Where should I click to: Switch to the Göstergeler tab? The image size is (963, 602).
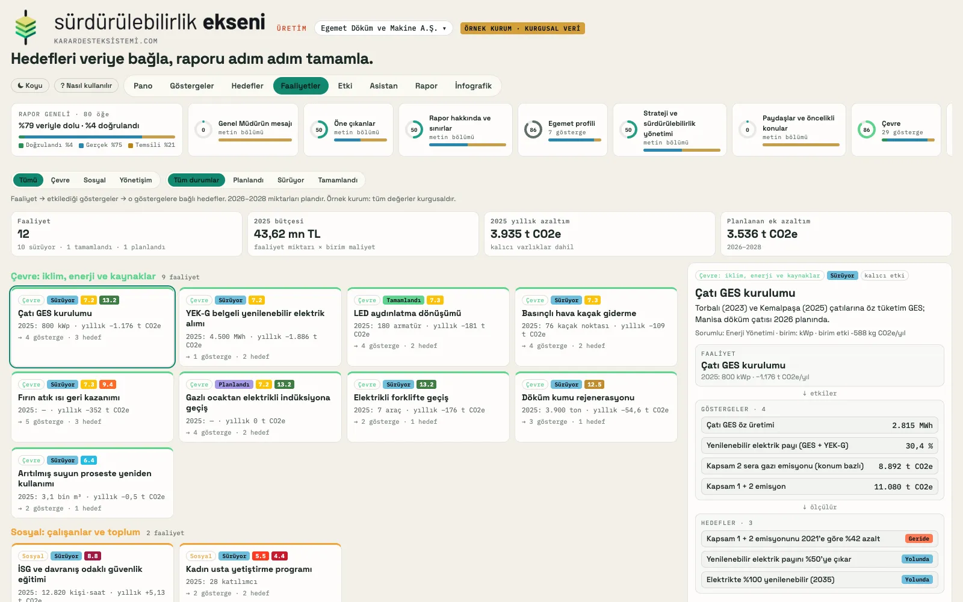coord(192,85)
